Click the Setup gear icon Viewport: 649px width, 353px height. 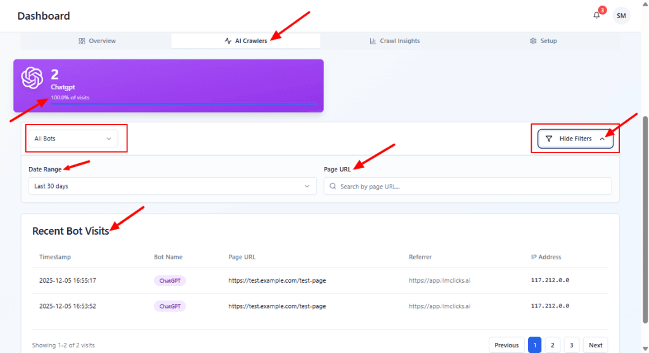click(534, 41)
